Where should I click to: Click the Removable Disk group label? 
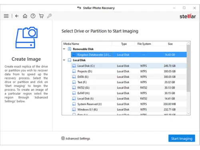(83, 49)
